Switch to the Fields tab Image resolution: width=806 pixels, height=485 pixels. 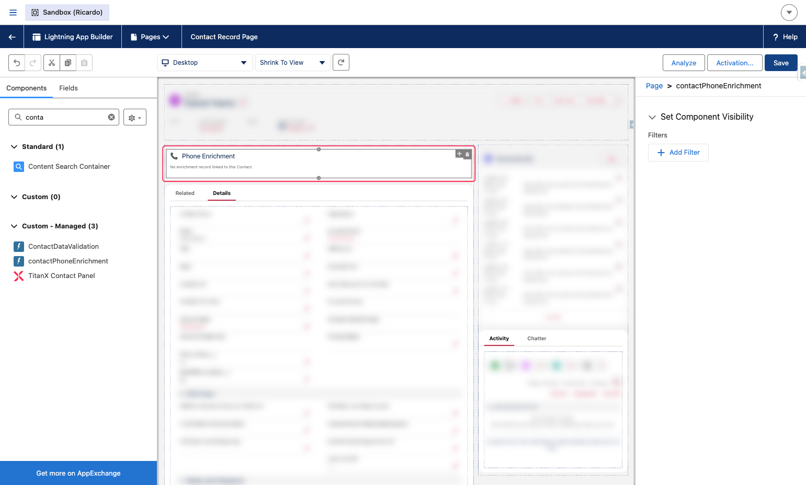click(x=69, y=88)
